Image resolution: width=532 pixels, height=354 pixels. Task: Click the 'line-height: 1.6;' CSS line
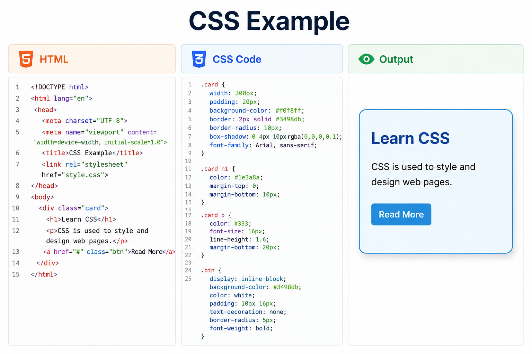point(239,240)
